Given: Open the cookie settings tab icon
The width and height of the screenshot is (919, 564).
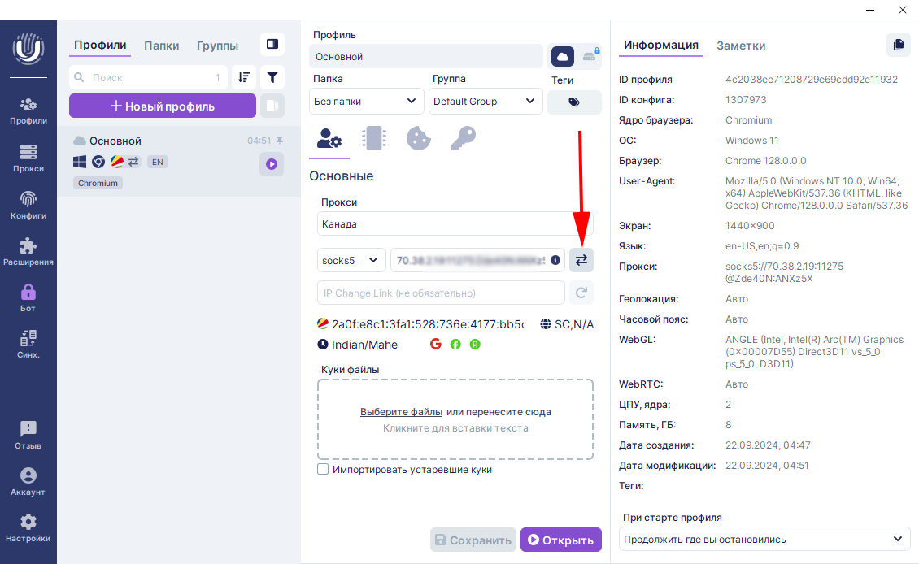Looking at the screenshot, I should [x=418, y=138].
